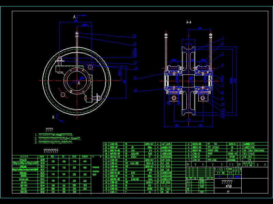Select the (QU80) row label in the rail table

[23, 176]
